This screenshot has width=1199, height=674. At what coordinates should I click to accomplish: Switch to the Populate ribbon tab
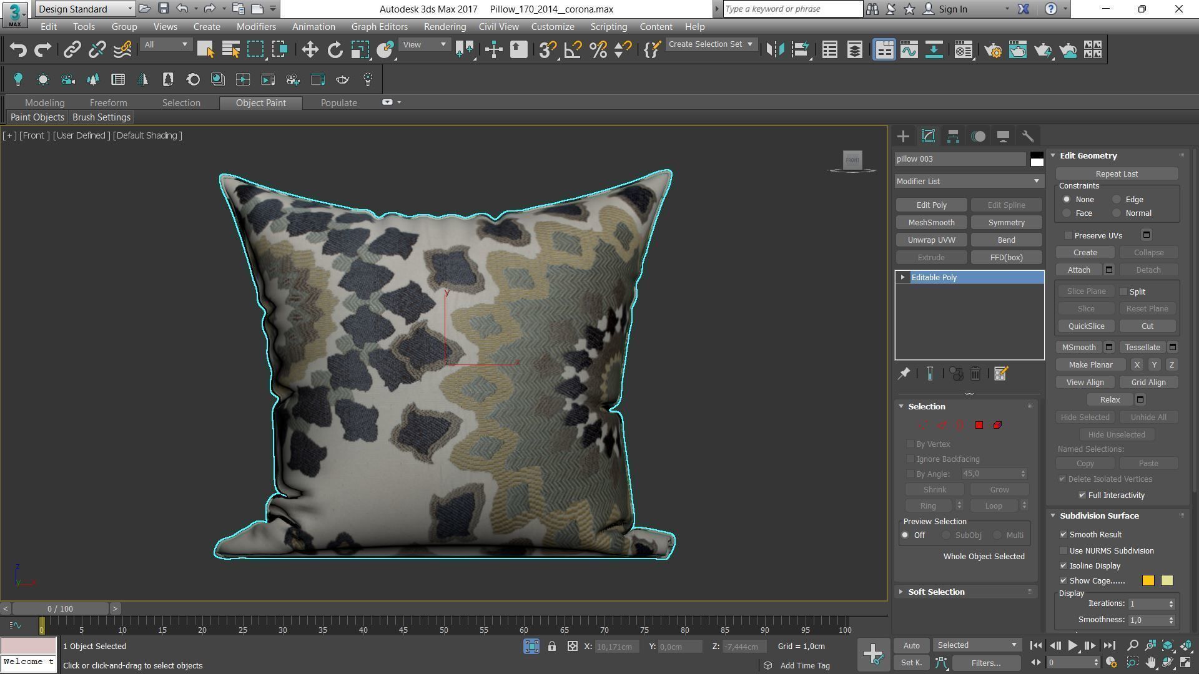(x=338, y=103)
